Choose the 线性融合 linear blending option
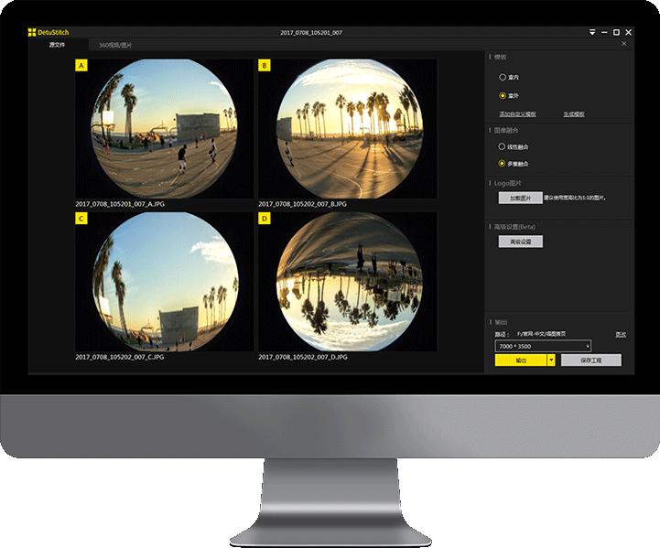The height and width of the screenshot is (548, 660). 503,146
